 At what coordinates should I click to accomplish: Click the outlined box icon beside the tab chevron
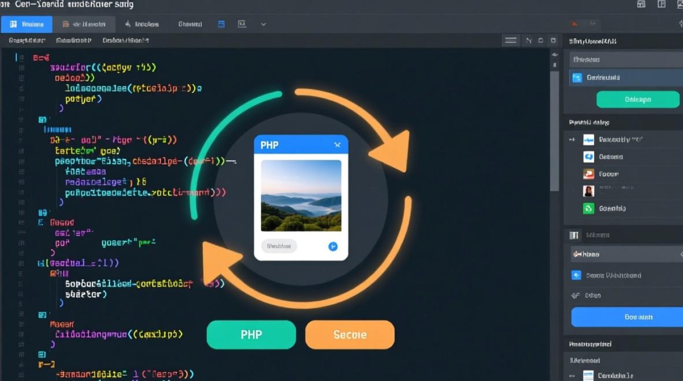pyautogui.click(x=242, y=24)
